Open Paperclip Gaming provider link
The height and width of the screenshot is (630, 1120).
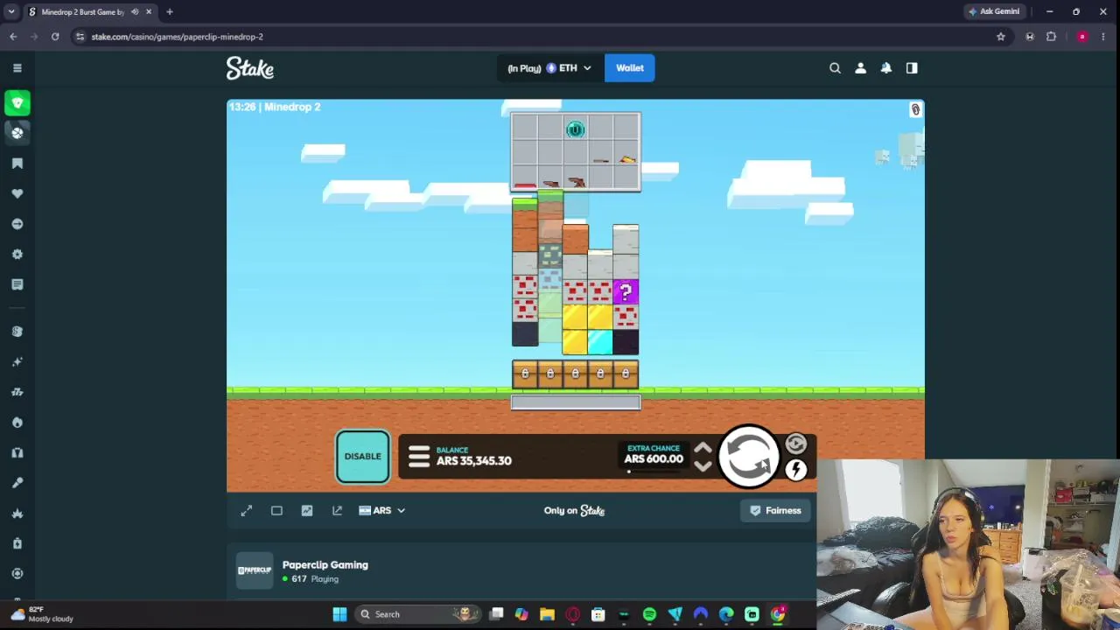pos(325,564)
